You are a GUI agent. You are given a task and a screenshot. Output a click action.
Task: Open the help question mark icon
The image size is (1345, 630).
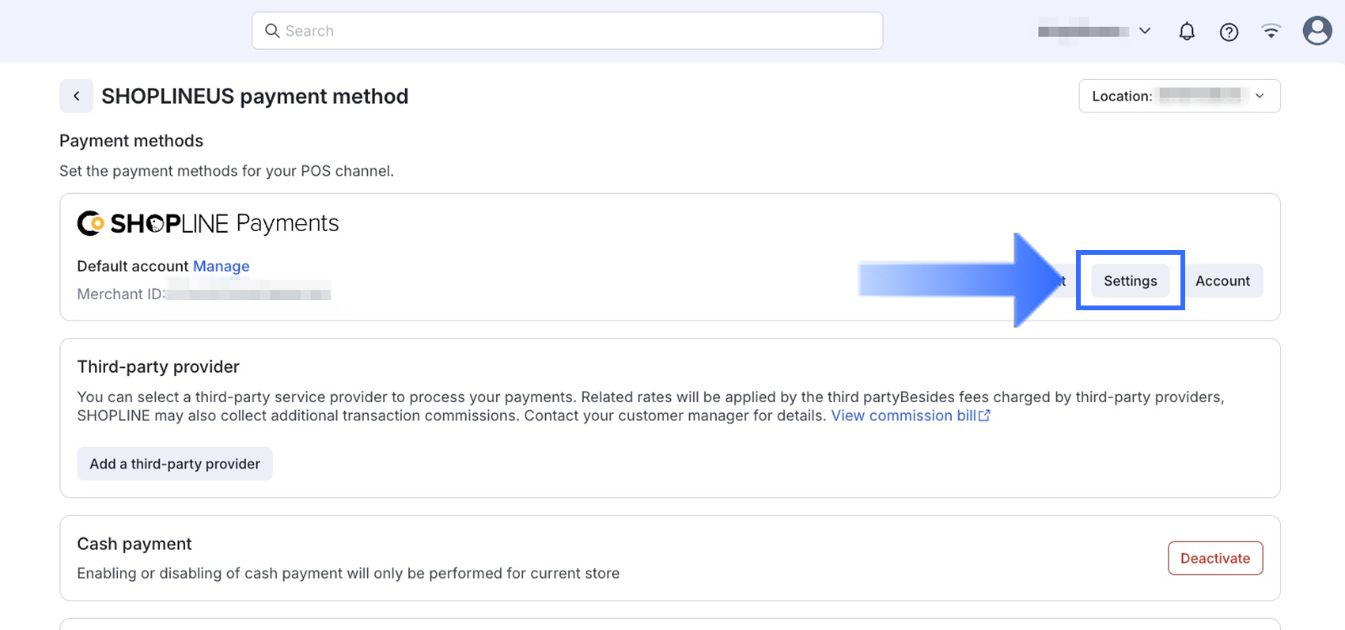[1229, 32]
